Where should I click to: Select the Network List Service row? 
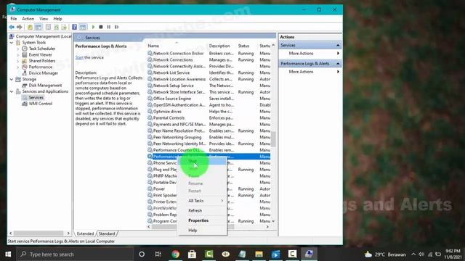tap(209, 72)
